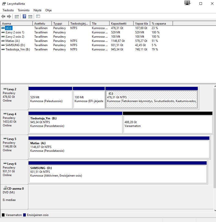Click the drive icon of row (C:)
This screenshot has height=222, width=216.
click(3, 28)
